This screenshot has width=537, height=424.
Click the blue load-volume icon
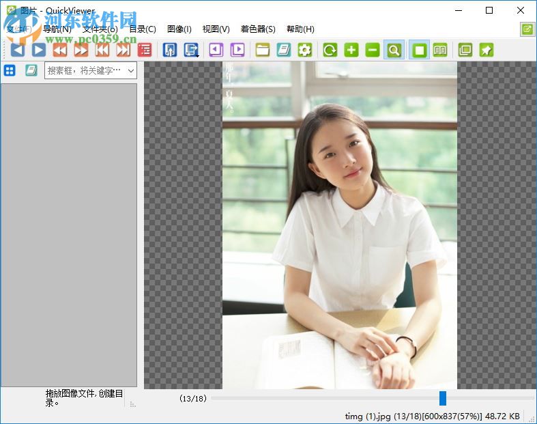click(x=170, y=51)
